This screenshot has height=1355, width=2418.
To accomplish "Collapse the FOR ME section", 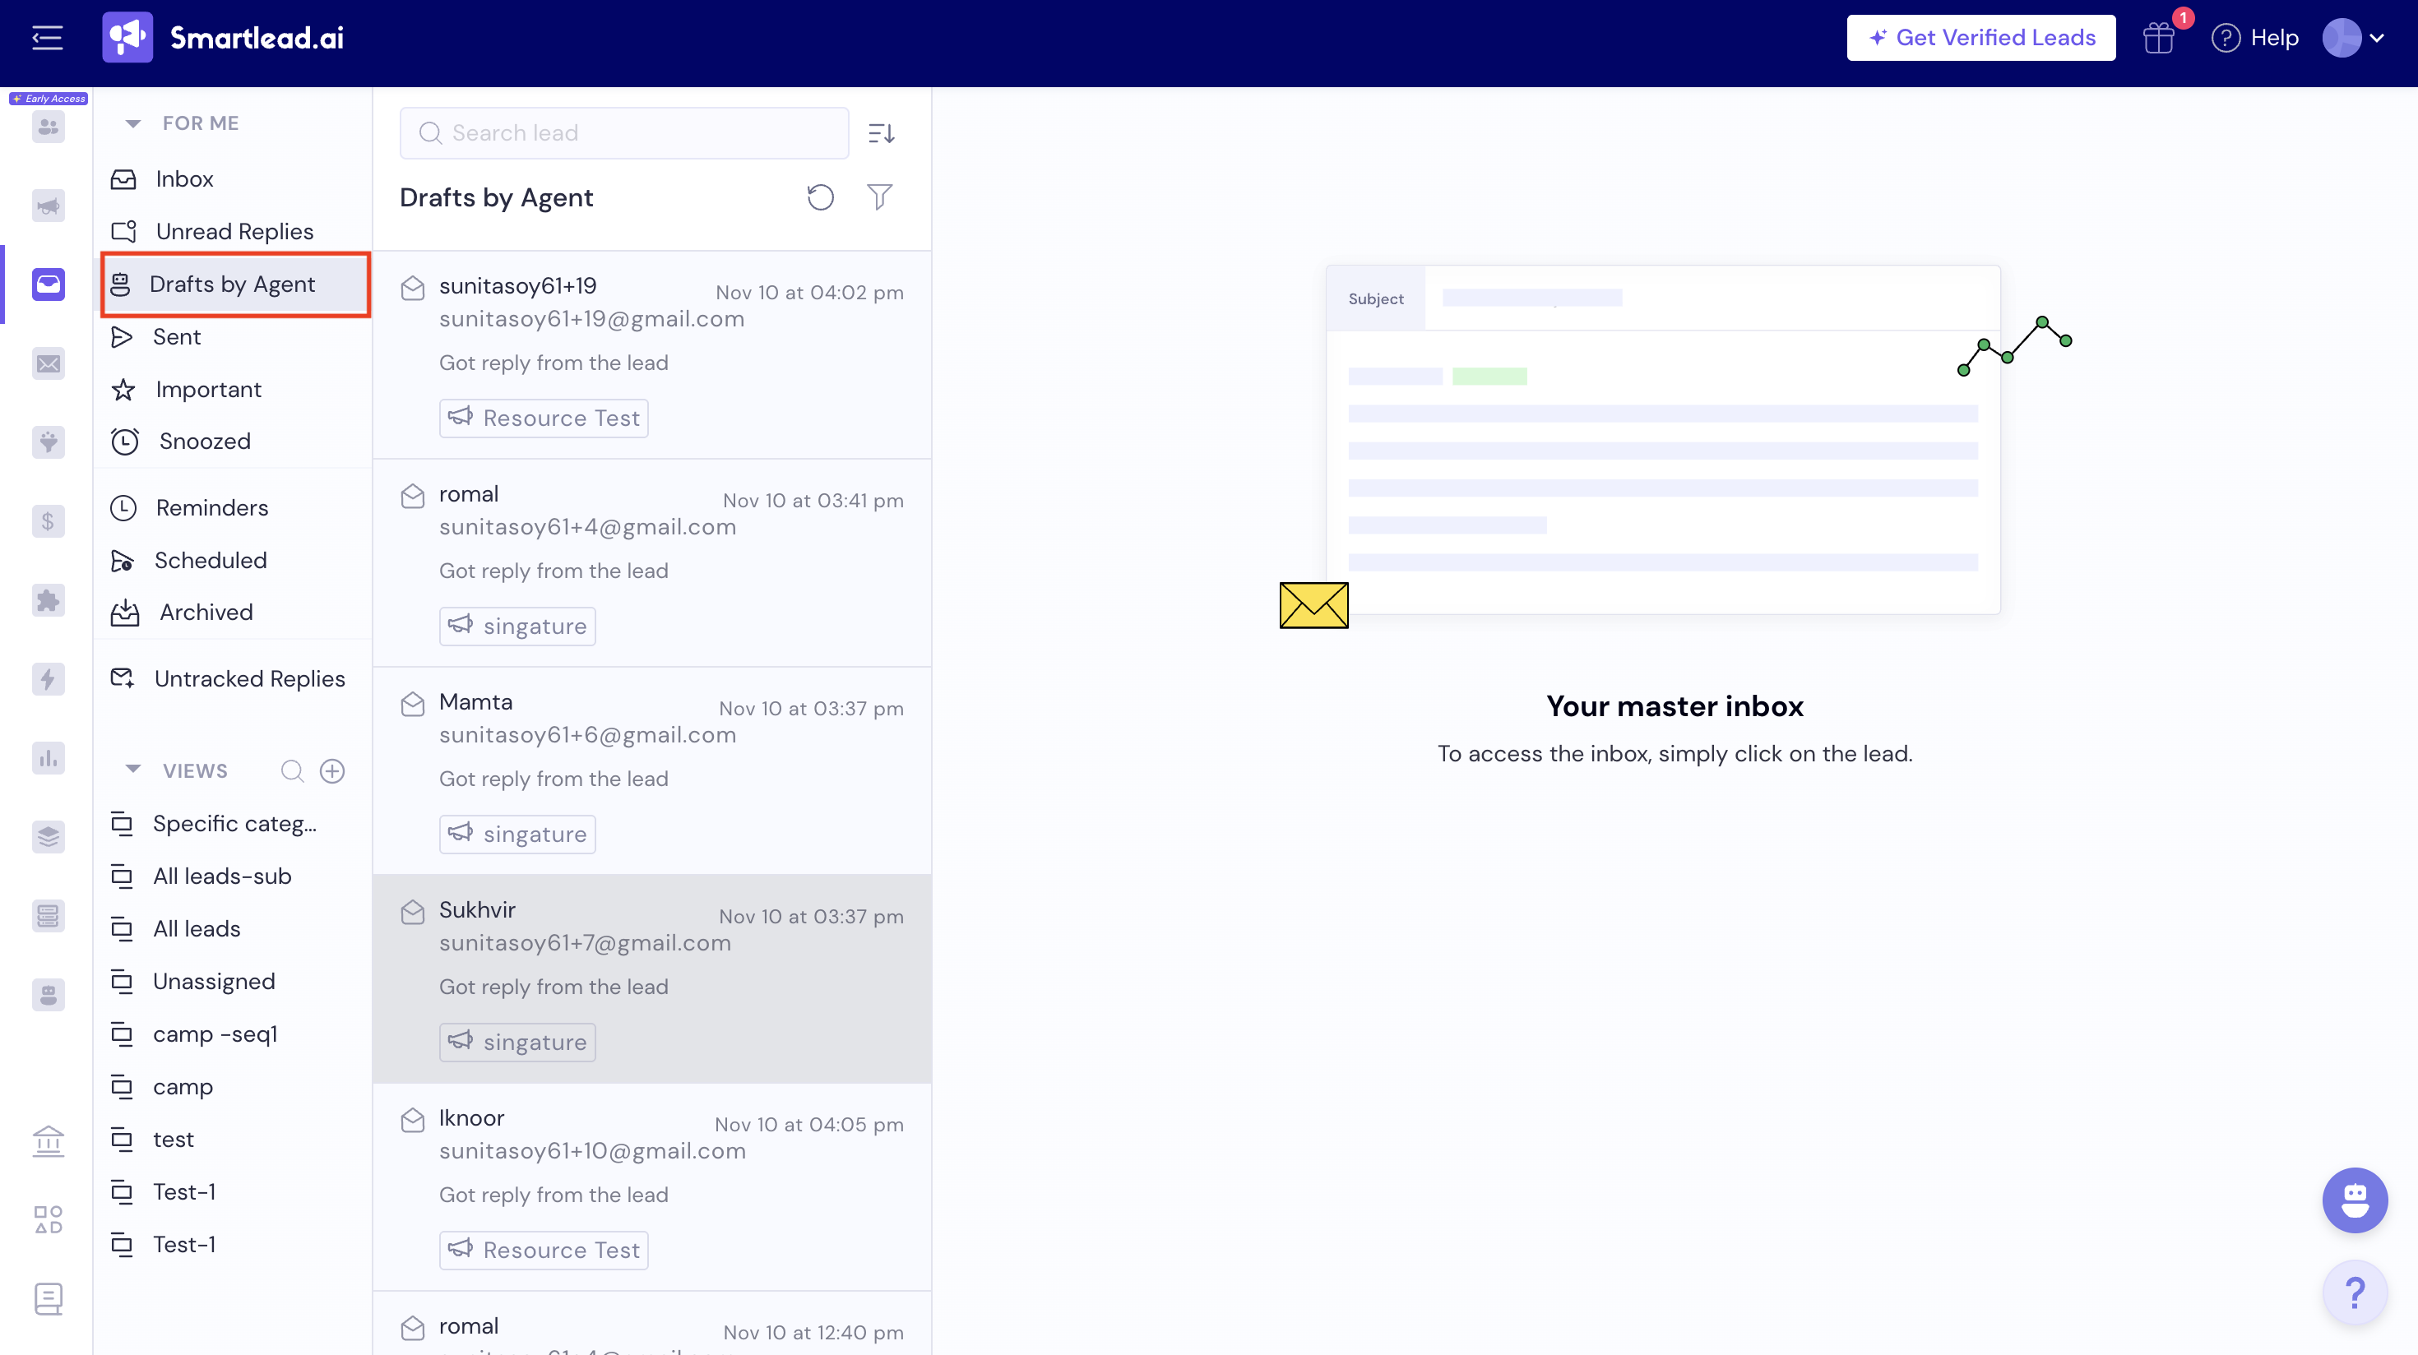I will [133, 123].
